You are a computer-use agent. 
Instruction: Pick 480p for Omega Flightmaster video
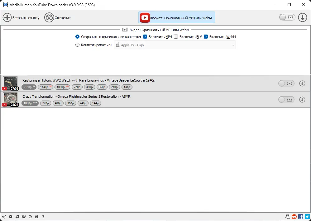[58, 103]
